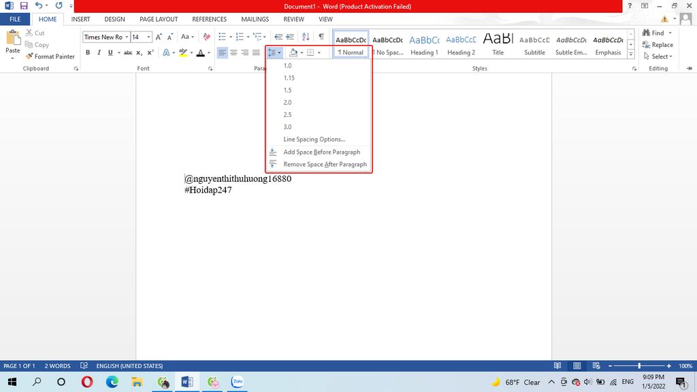The image size is (697, 392).
Task: Apply the Title style
Action: (x=498, y=44)
